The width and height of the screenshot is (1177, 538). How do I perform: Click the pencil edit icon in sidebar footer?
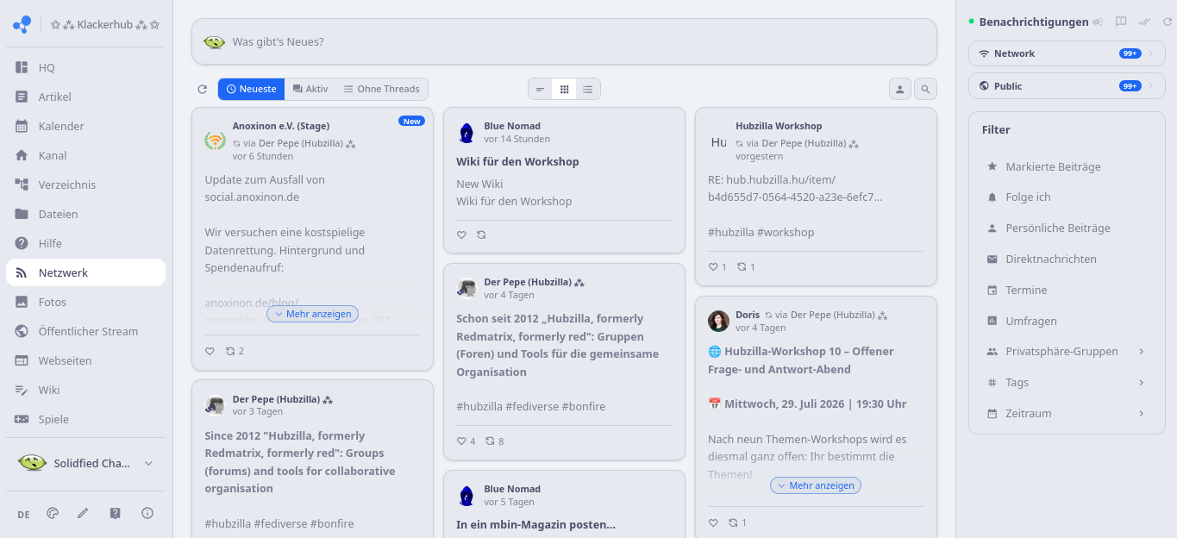point(83,513)
